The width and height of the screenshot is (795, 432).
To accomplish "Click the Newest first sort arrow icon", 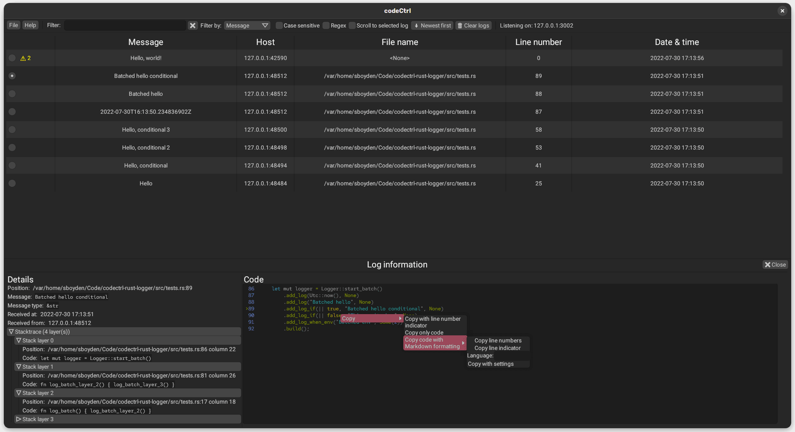I will (417, 25).
